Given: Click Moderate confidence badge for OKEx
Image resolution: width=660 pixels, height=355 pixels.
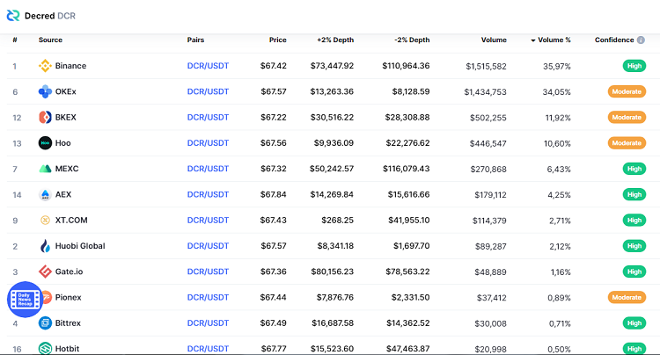Looking at the screenshot, I should click(x=627, y=91).
